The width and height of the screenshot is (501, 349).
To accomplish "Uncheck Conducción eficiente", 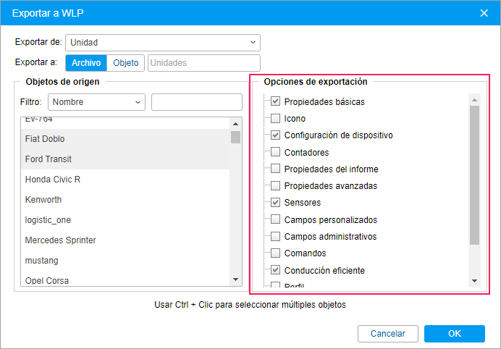I will coord(275,270).
